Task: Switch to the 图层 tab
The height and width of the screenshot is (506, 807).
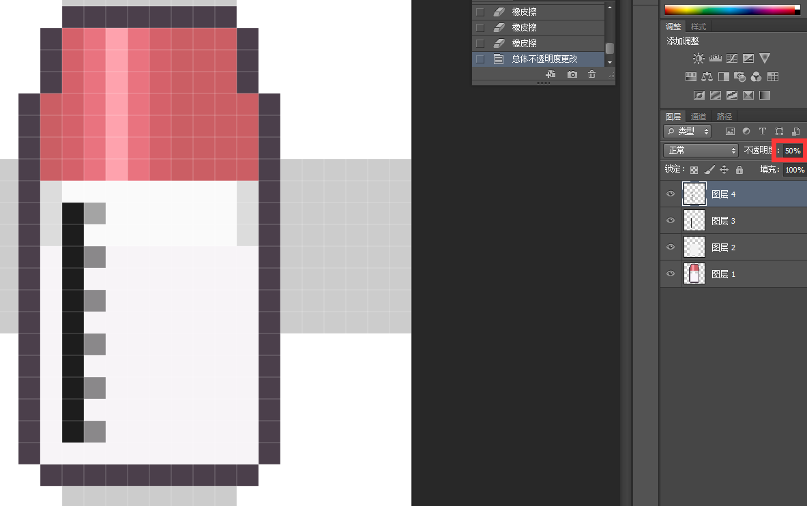Action: (x=673, y=117)
